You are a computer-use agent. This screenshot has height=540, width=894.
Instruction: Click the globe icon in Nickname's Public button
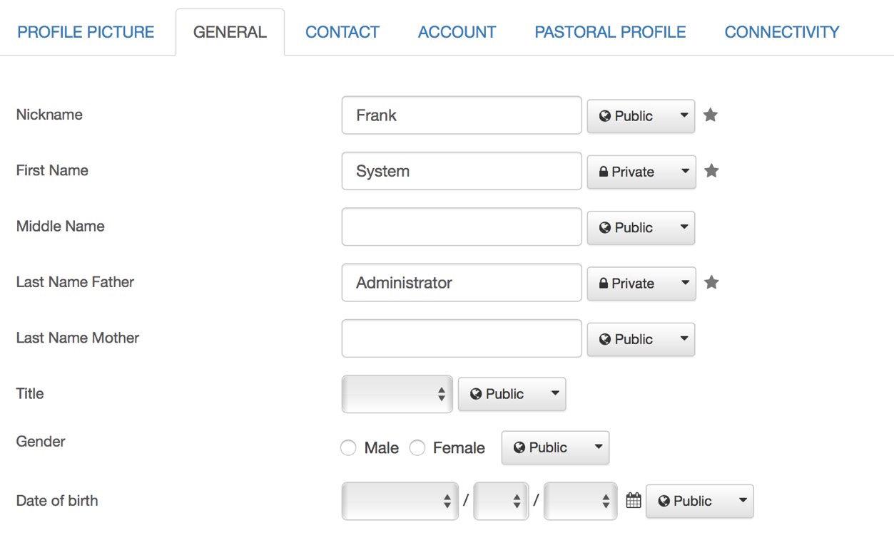pos(605,116)
